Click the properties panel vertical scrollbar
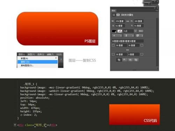 pyautogui.click(x=157, y=42)
